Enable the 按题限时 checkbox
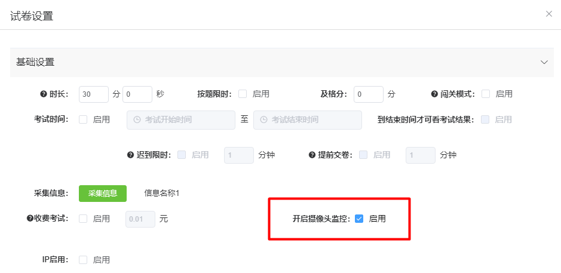 click(x=243, y=94)
